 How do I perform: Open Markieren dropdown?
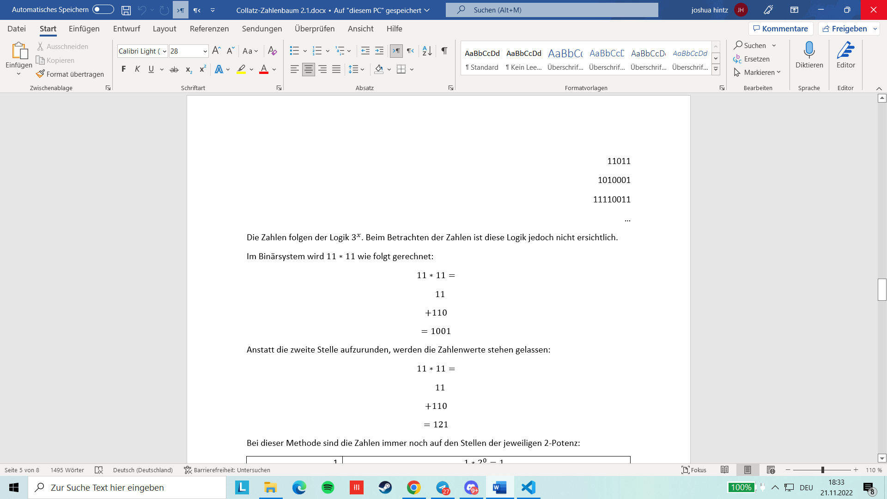point(757,72)
